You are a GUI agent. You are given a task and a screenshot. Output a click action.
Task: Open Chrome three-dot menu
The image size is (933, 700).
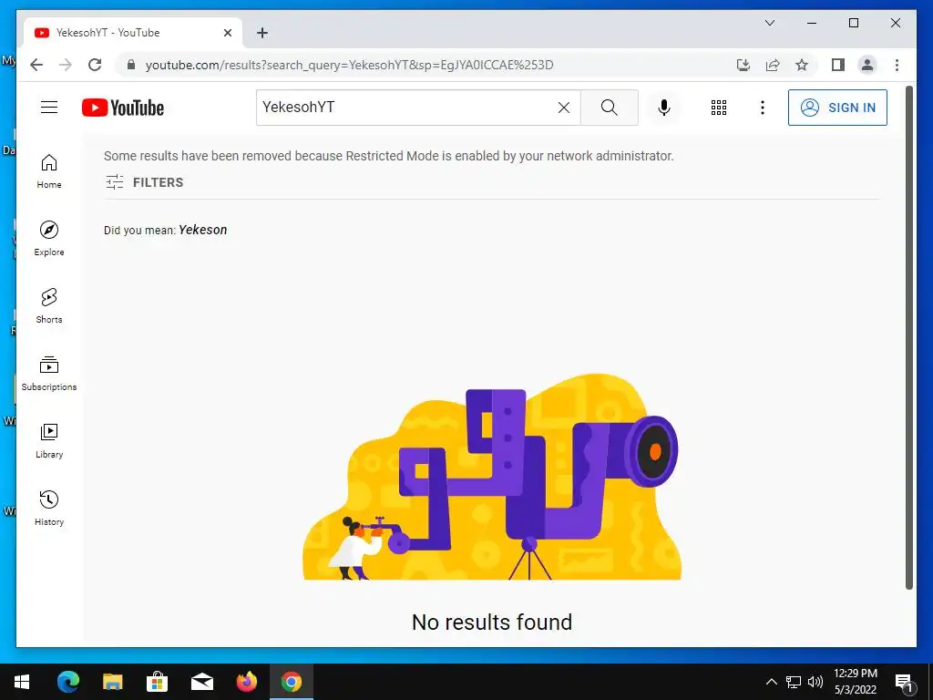coord(897,65)
